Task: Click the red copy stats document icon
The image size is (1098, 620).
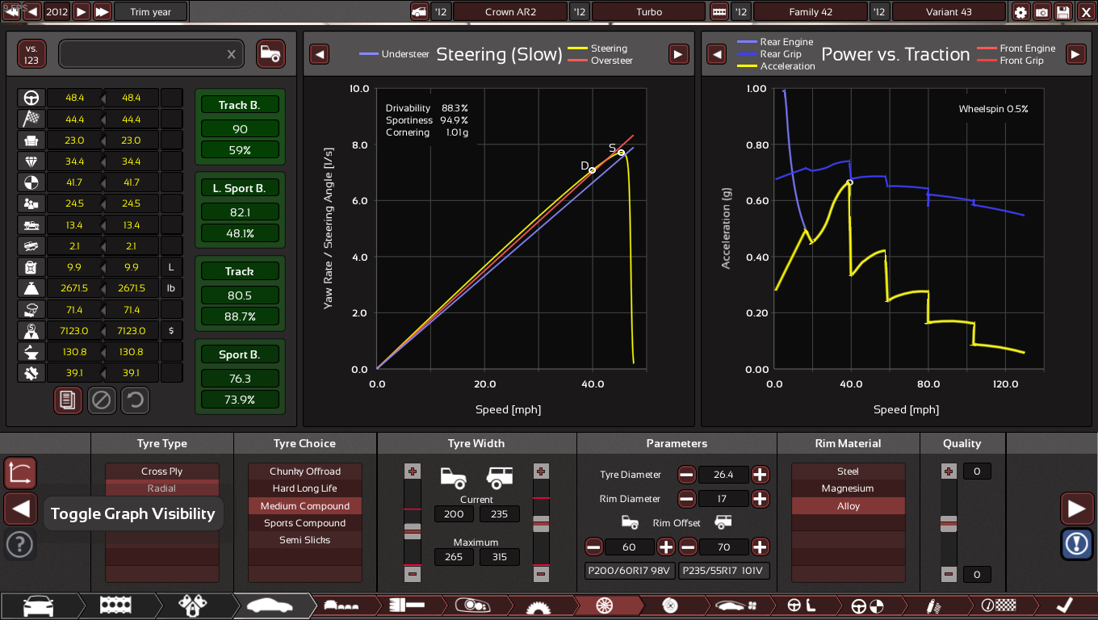Action: tap(68, 400)
